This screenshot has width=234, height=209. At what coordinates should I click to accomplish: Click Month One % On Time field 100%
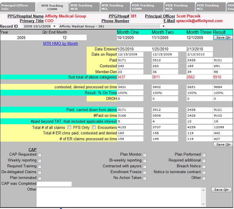[x=130, y=93]
